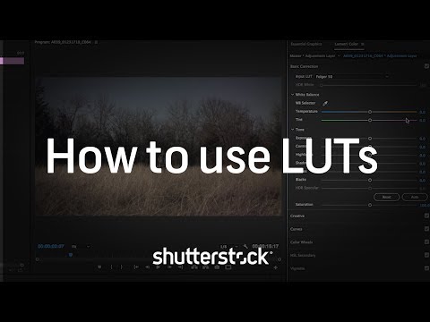Open the Program panel hamburger menu
Screen dimensions: 430x322
coord(96,42)
